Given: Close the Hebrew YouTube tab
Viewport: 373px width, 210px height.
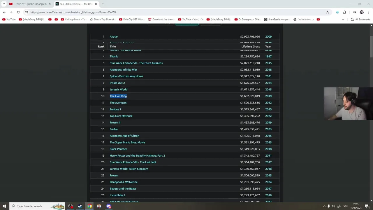Looking at the screenshot, I should tap(50, 4).
